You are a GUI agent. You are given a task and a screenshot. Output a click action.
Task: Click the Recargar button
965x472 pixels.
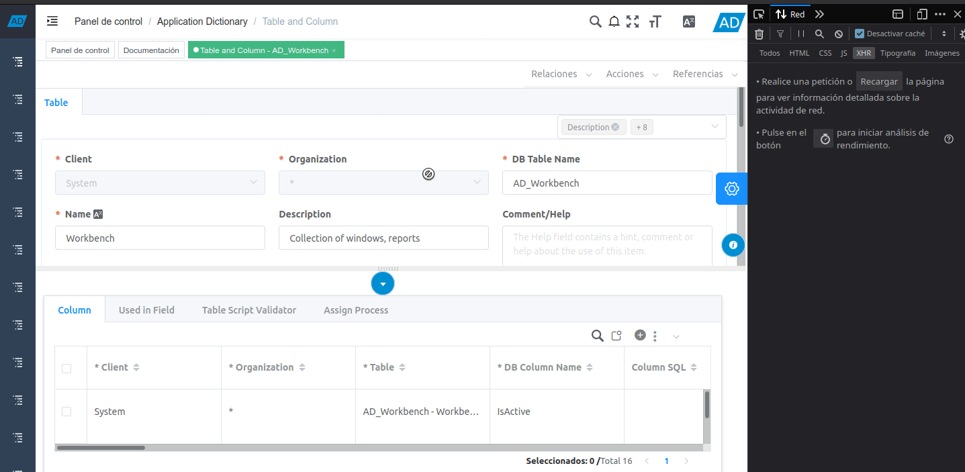879,81
